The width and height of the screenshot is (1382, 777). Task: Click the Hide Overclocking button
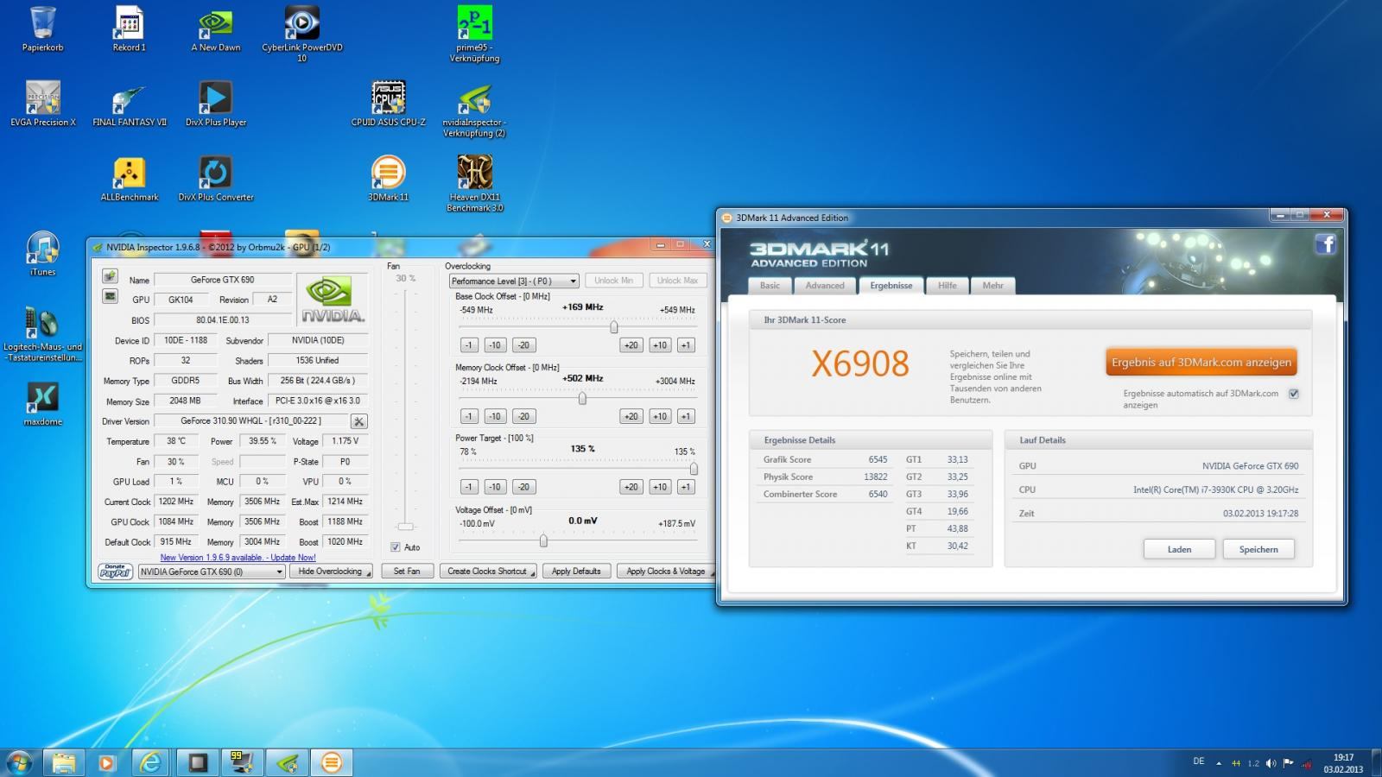pos(331,572)
